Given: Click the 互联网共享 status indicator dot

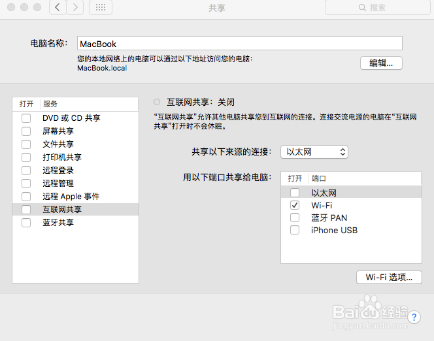Looking at the screenshot, I should point(157,102).
